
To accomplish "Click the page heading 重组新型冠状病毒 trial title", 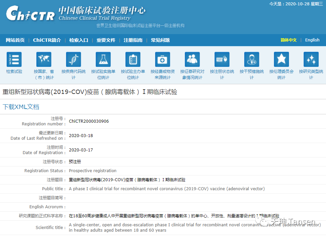I will [x=90, y=92].
